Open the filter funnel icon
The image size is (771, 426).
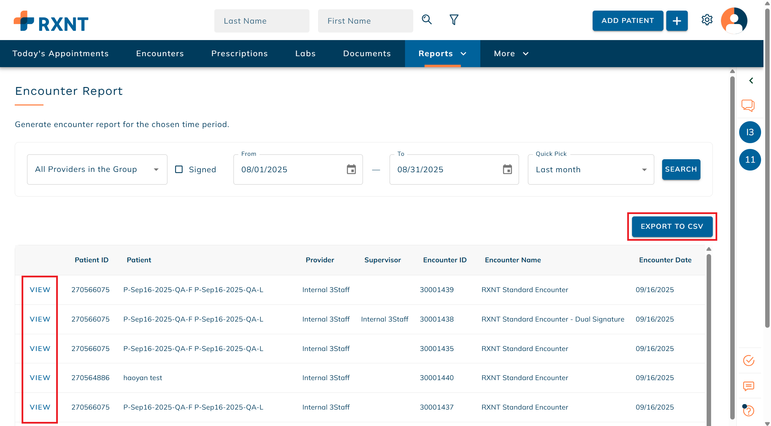click(x=454, y=20)
